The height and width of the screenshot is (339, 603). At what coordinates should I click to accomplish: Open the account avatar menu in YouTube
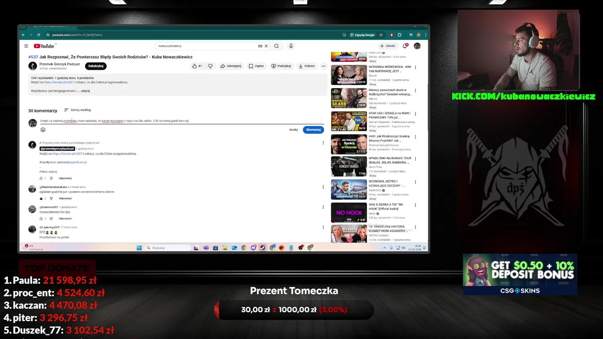[417, 46]
